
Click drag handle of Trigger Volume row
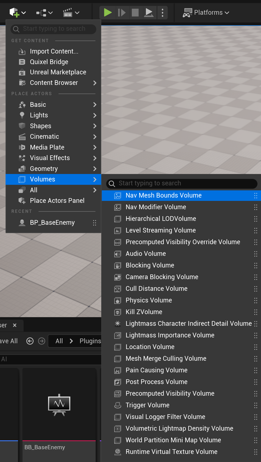click(x=256, y=405)
